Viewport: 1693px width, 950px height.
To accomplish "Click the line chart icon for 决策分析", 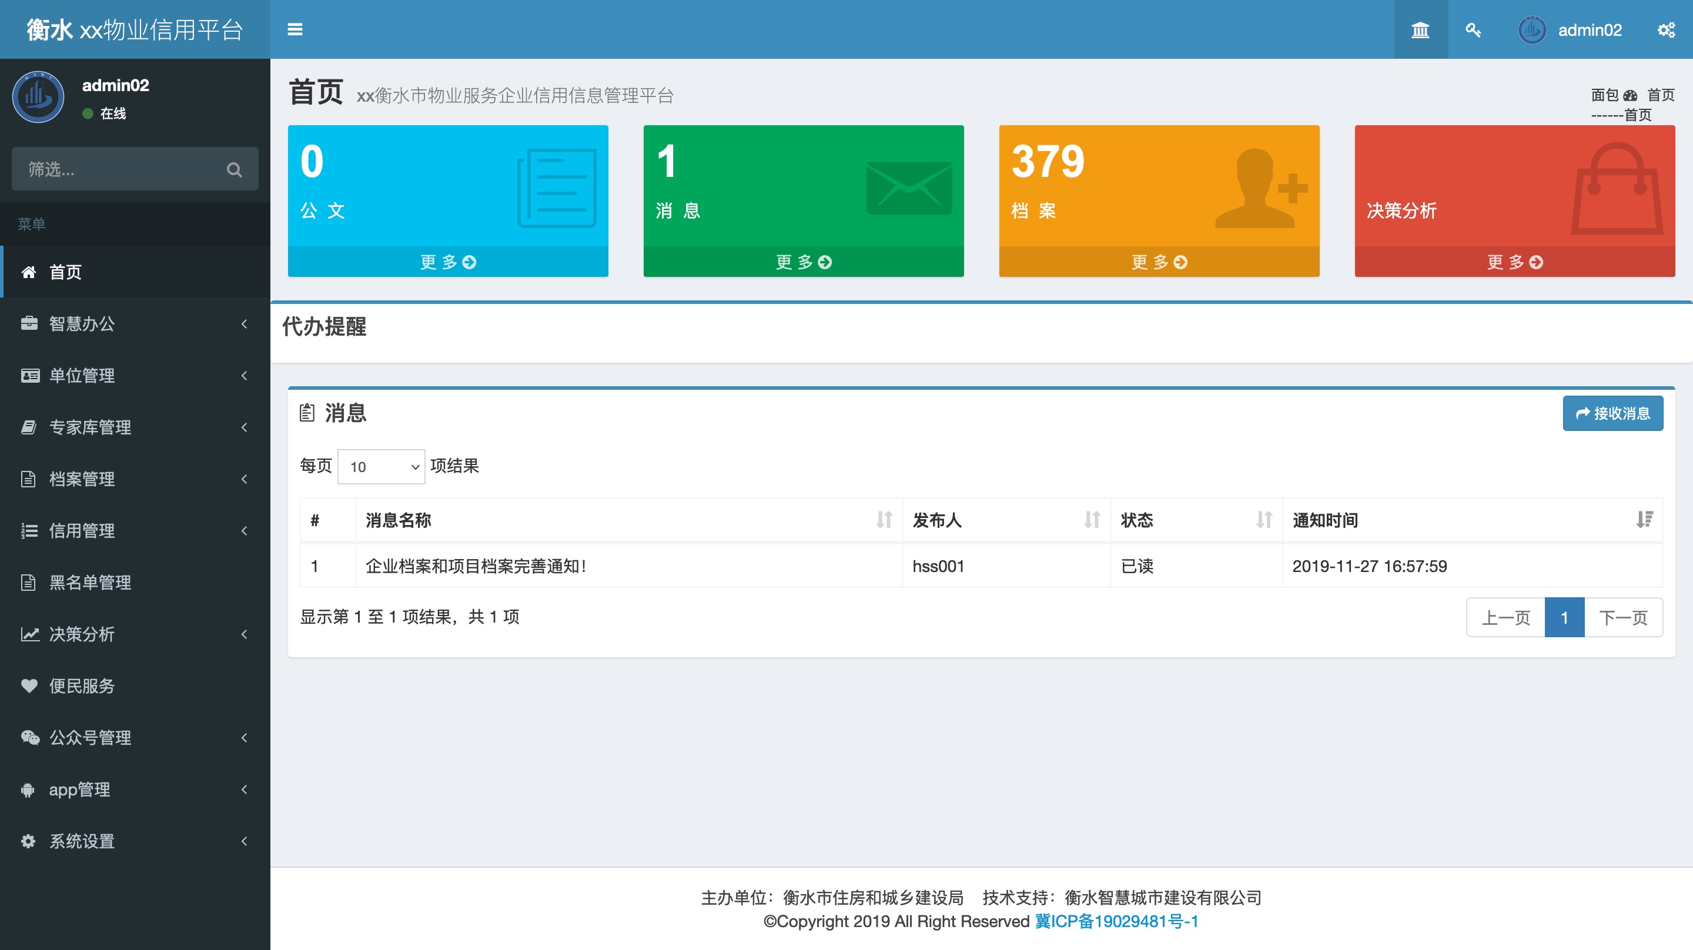I will pos(29,634).
